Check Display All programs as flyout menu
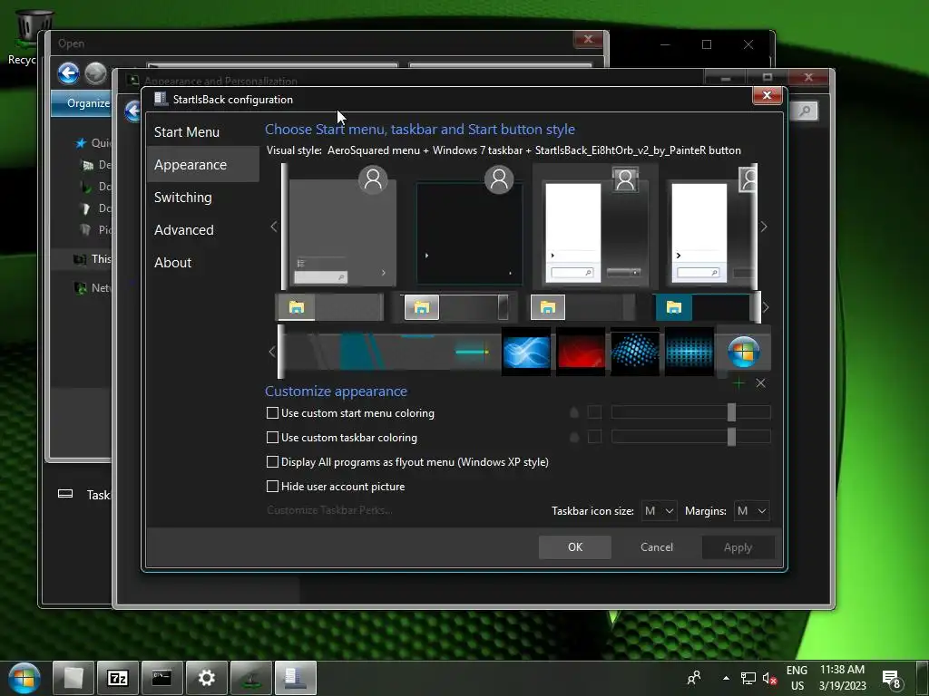The height and width of the screenshot is (696, 929). (272, 461)
